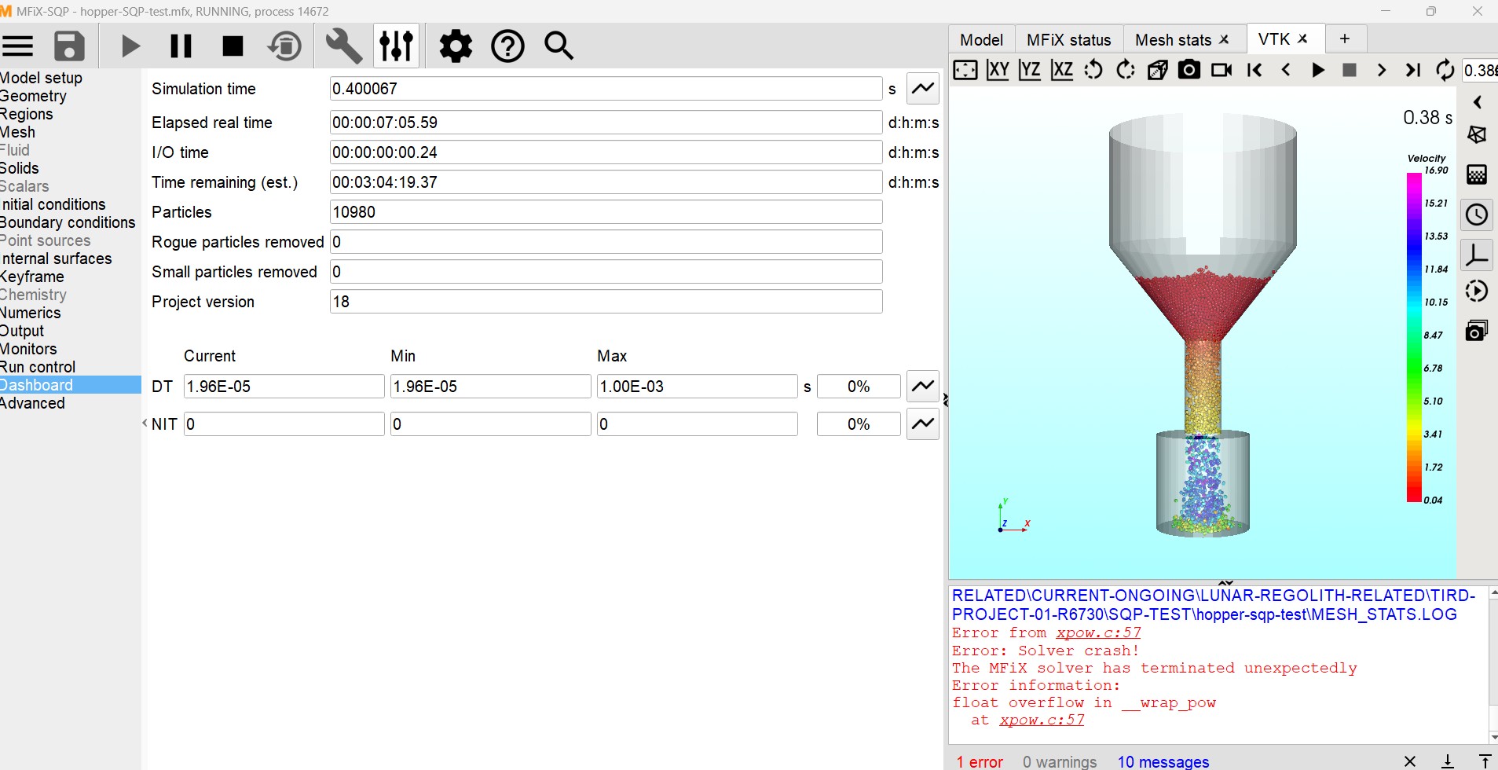Pause the running simulation

[181, 46]
